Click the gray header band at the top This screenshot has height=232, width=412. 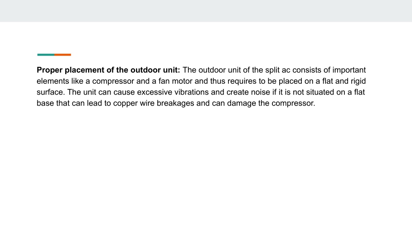click(206, 11)
